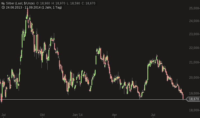
Task: Click the 23,000 price axis label
Action: (x=194, y=34)
